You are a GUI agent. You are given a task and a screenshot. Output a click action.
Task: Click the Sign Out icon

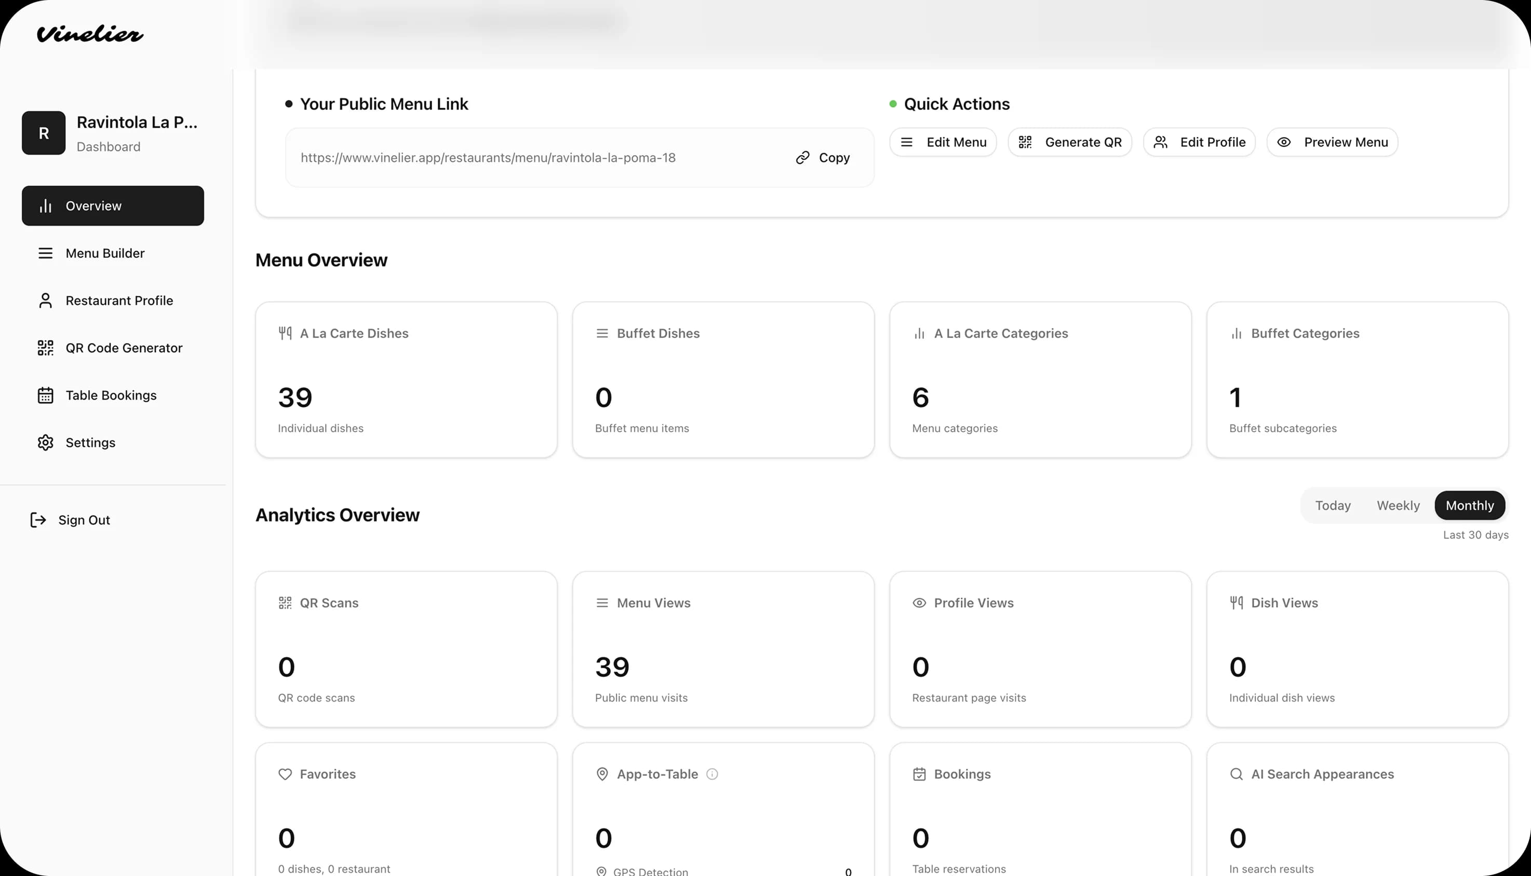[37, 519]
